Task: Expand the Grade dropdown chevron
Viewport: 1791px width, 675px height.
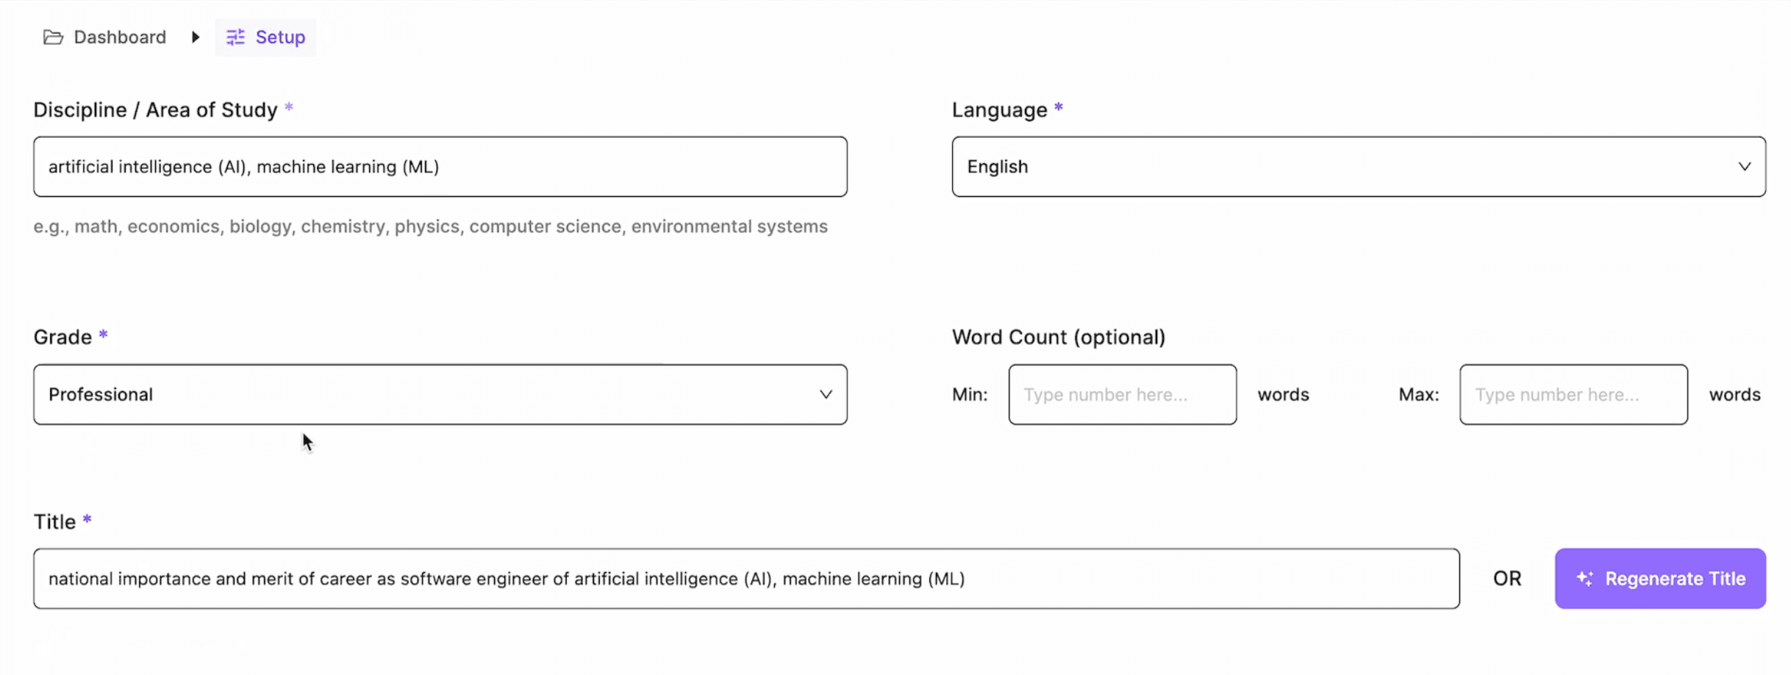Action: 826,395
